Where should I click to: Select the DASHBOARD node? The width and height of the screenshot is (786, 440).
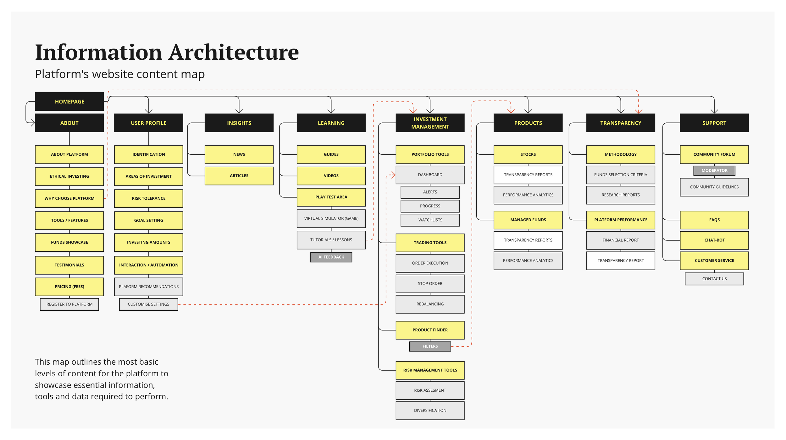point(430,174)
